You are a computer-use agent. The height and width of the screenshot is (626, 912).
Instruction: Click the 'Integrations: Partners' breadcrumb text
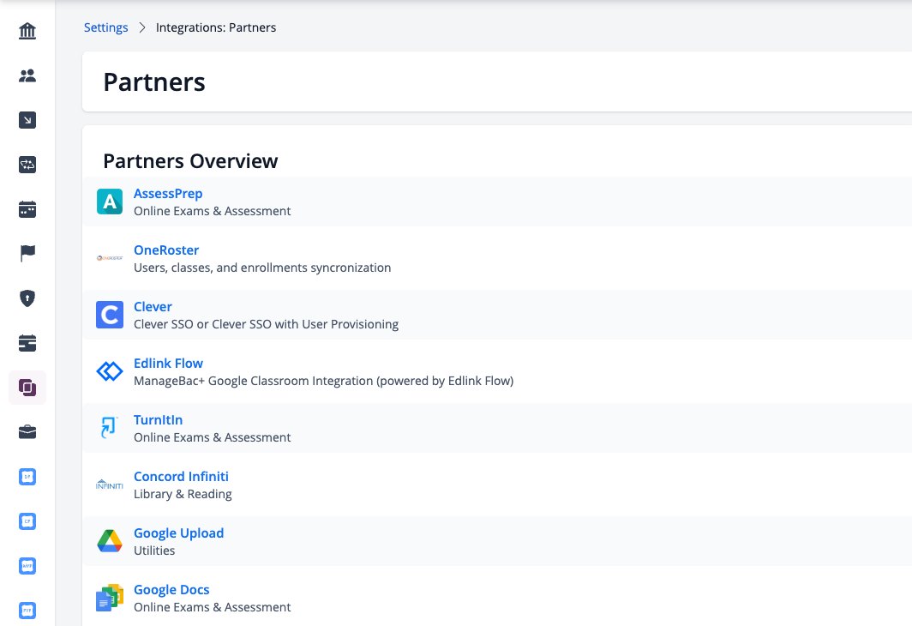tap(216, 27)
